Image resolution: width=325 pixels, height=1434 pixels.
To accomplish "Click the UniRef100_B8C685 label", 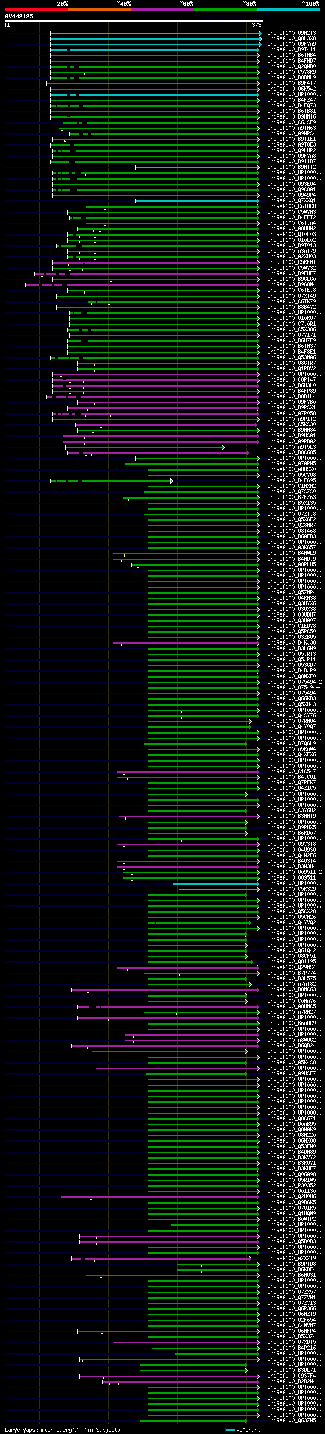I will (x=291, y=453).
